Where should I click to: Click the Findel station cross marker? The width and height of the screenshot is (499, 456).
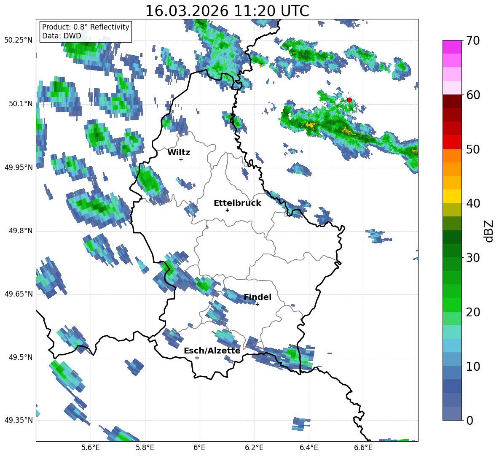(257, 305)
